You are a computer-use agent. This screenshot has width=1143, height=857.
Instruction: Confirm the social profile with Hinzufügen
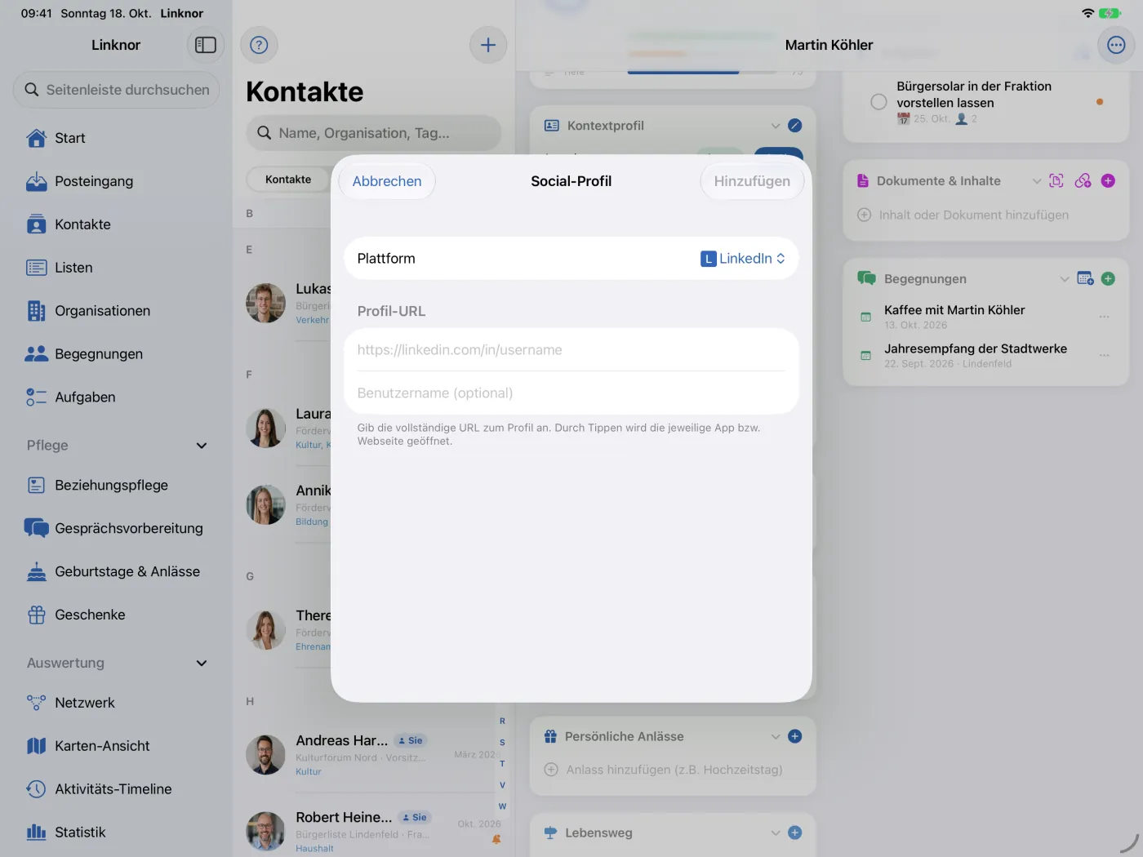tap(752, 181)
